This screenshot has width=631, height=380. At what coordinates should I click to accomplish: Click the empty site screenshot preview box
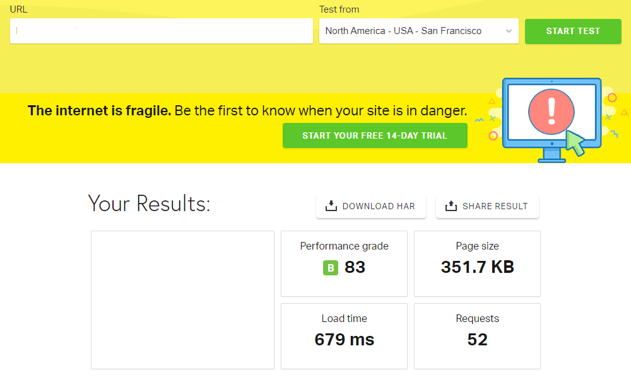pyautogui.click(x=182, y=300)
